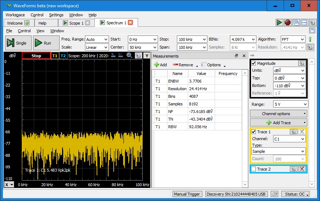Remove Trace 2 with its red X
Image resolution: width=320 pixels, height=201 pixels.
pyautogui.click(x=301, y=169)
